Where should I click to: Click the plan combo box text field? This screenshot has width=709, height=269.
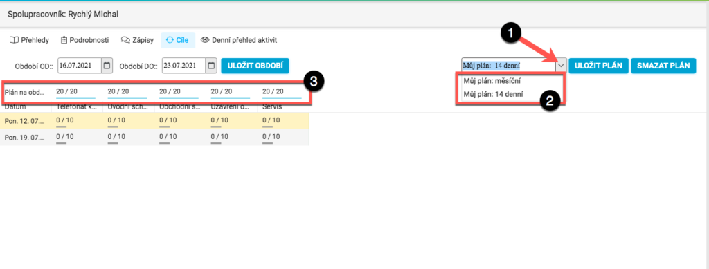click(509, 66)
